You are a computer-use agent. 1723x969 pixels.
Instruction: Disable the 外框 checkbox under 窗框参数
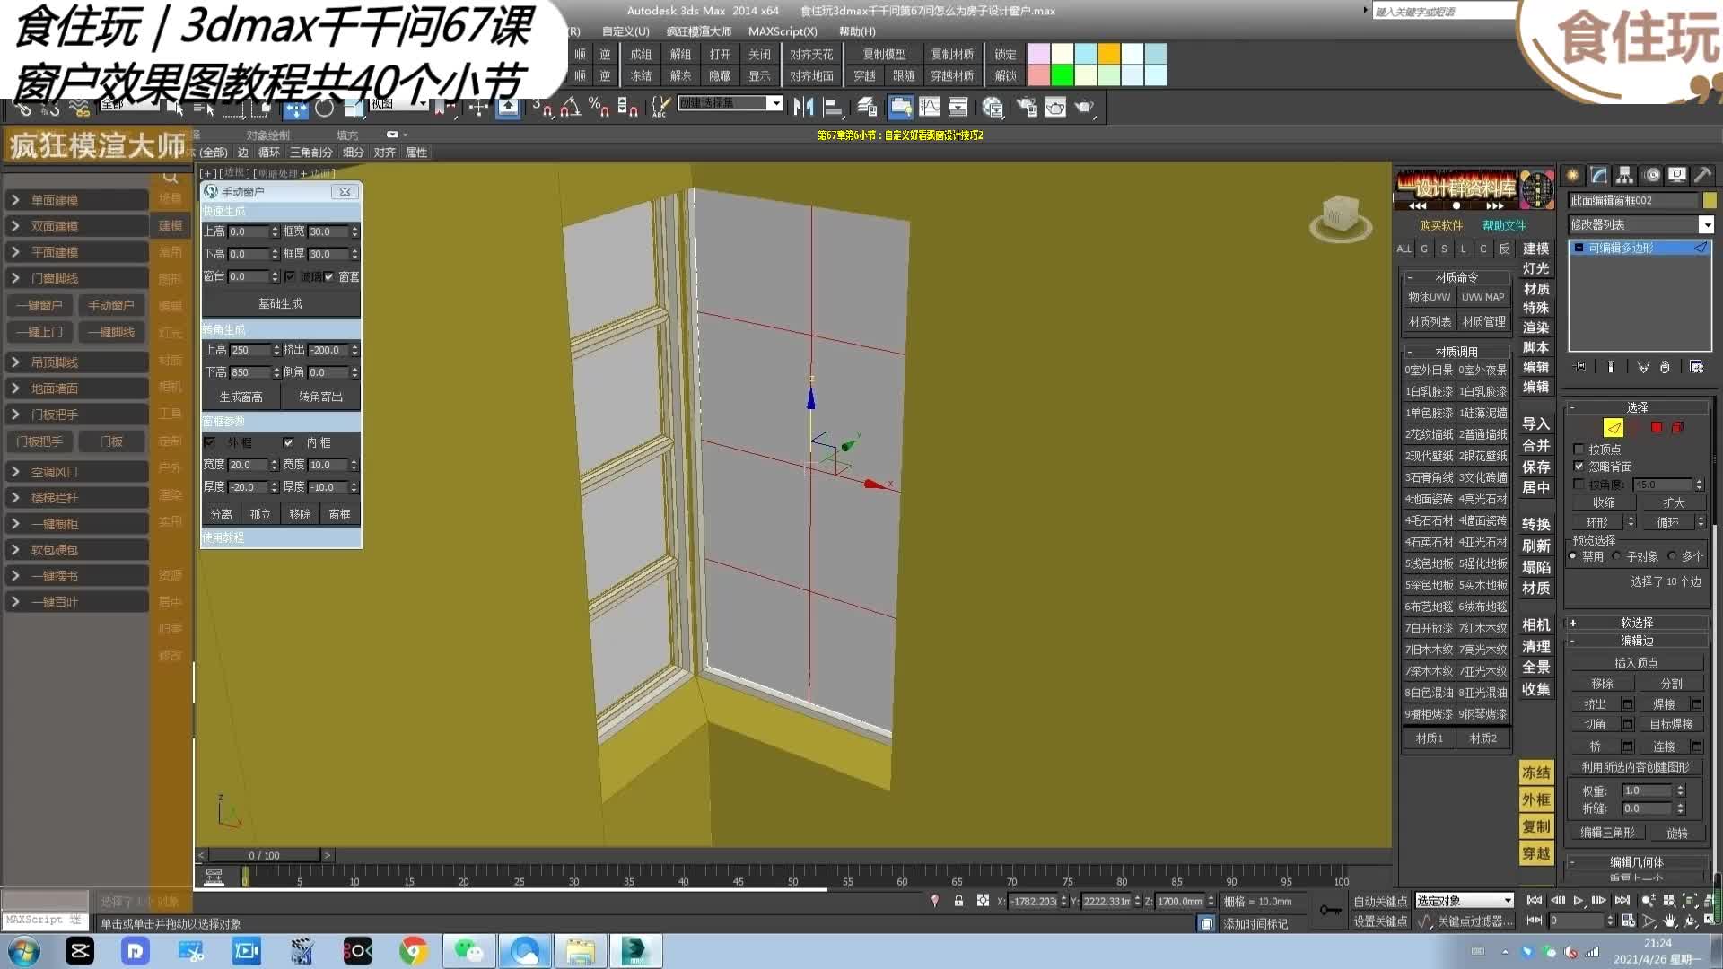209,442
